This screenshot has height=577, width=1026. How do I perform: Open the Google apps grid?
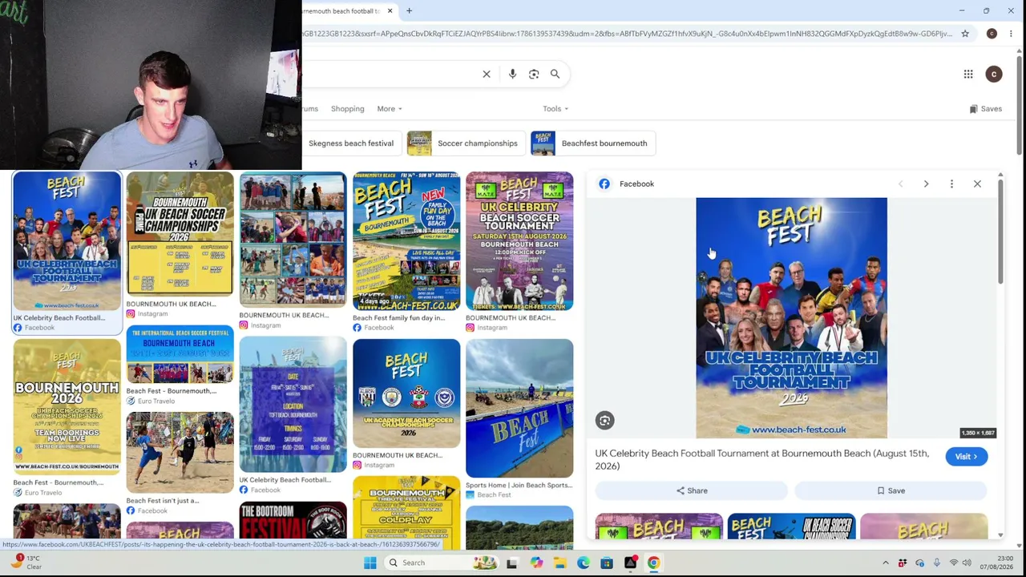[968, 74]
